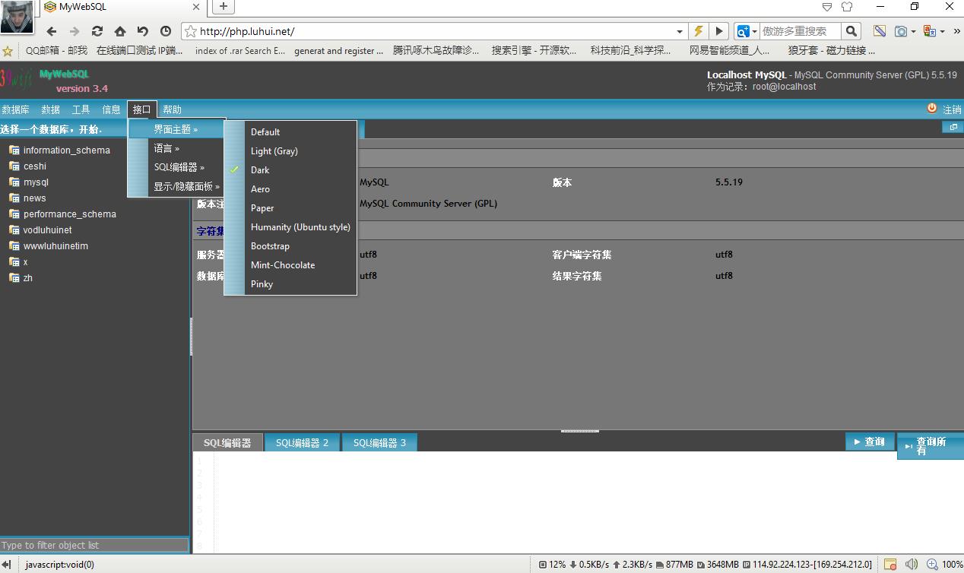Click the zoom magnifier in status bar
Viewport: 964px width, 573px height.
click(932, 565)
